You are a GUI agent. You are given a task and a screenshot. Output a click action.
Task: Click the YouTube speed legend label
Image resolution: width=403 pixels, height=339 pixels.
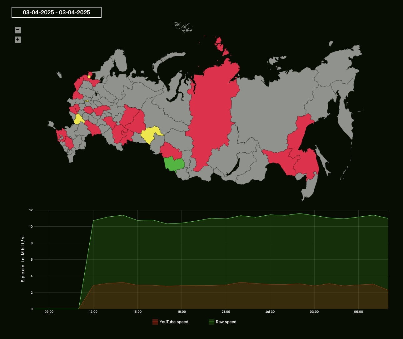(174, 322)
